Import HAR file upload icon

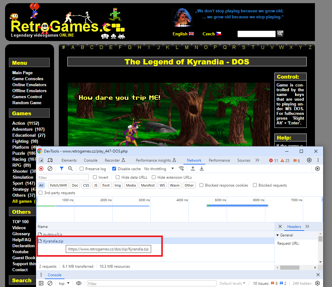point(193,169)
